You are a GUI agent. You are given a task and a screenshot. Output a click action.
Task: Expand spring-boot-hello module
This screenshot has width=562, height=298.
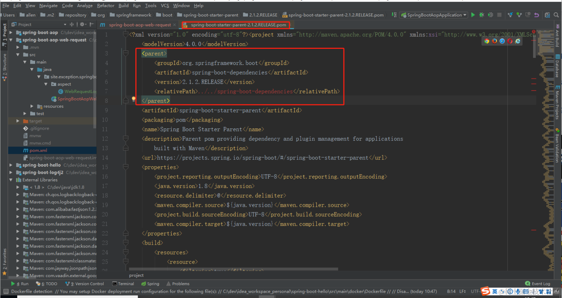(x=11, y=165)
